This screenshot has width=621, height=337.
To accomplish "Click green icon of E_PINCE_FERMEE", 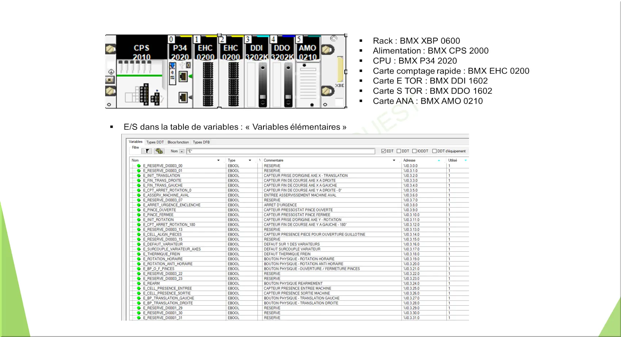I will 139,215.
